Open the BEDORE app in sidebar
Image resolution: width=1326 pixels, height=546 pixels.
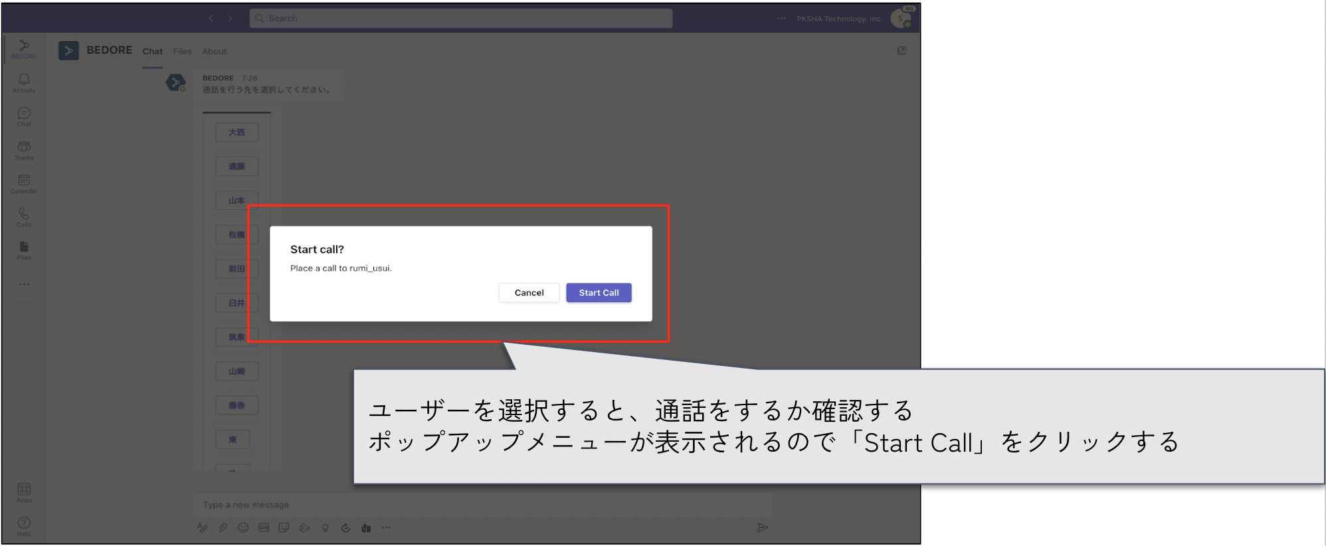point(24,49)
